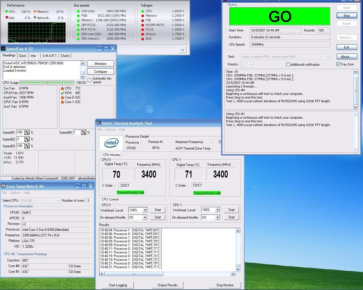Viewport: 363px width, 290px height.
Task: Click the Core Temp title bar icon
Action: tap(3, 186)
